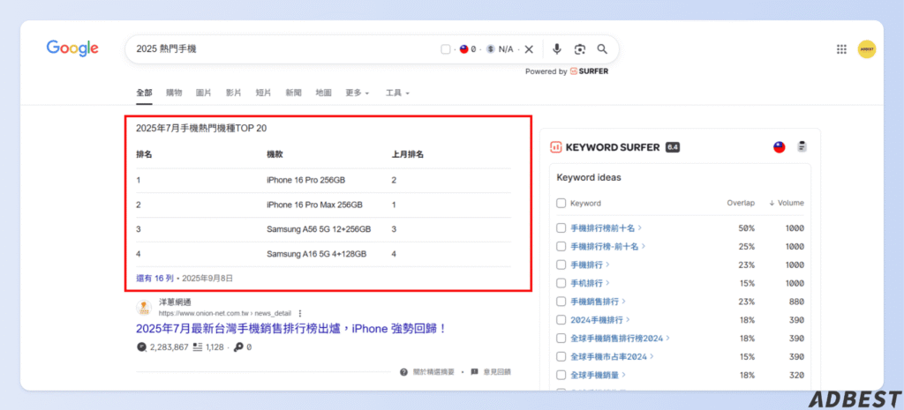Click the Samsung A56 5G 12+256GB cell

coord(318,229)
